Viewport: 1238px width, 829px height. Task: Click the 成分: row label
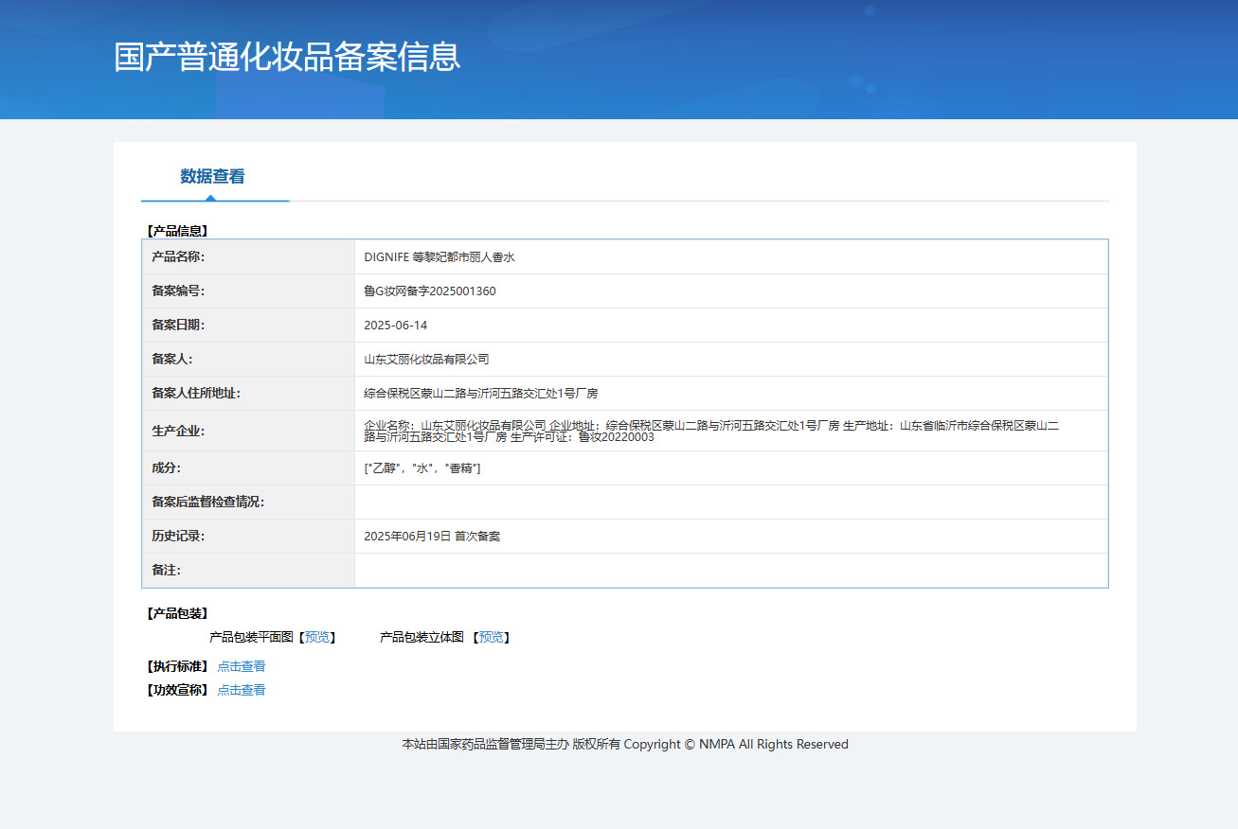[166, 468]
